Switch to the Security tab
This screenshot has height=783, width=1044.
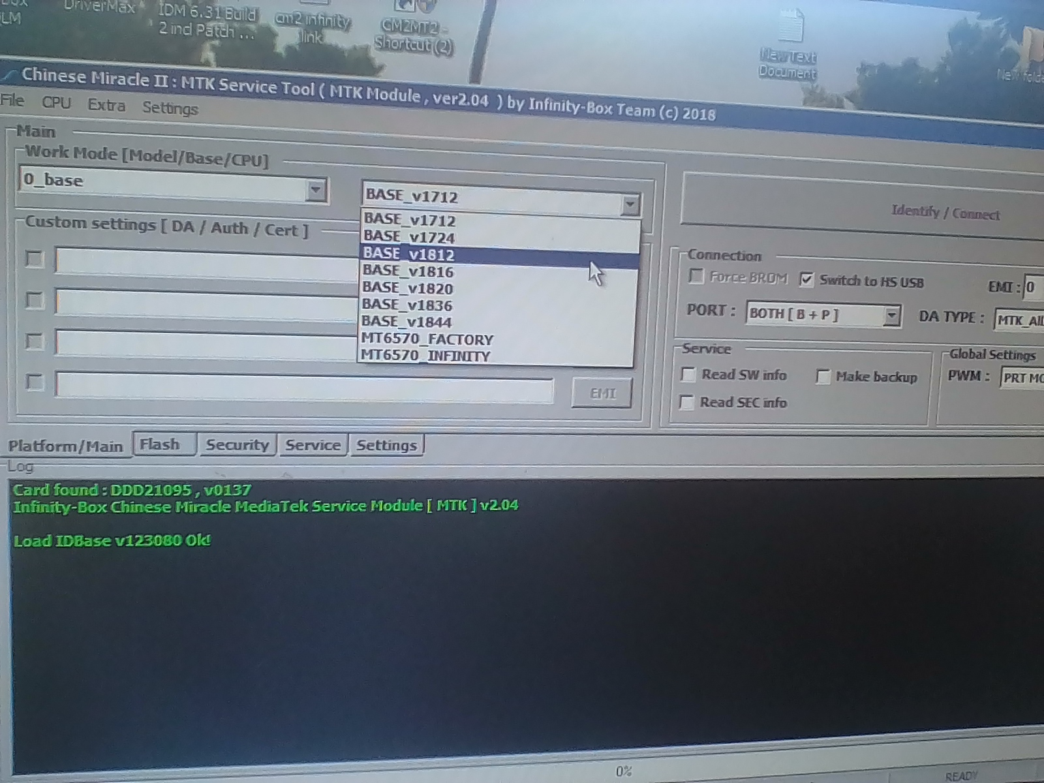(x=238, y=445)
